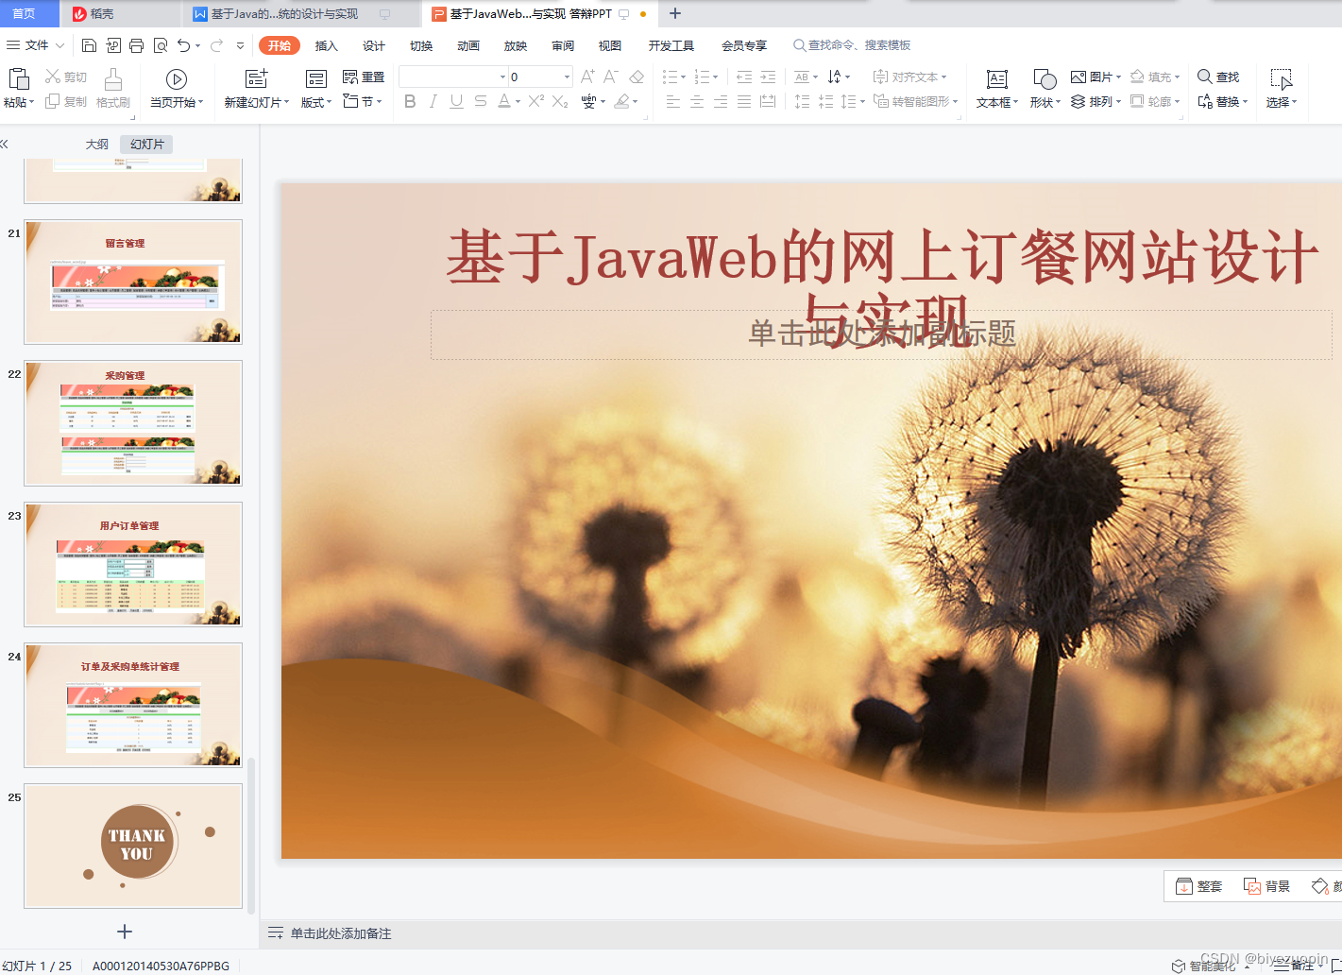Add new document tab with plus button
Image resolution: width=1342 pixels, height=975 pixels.
675,13
